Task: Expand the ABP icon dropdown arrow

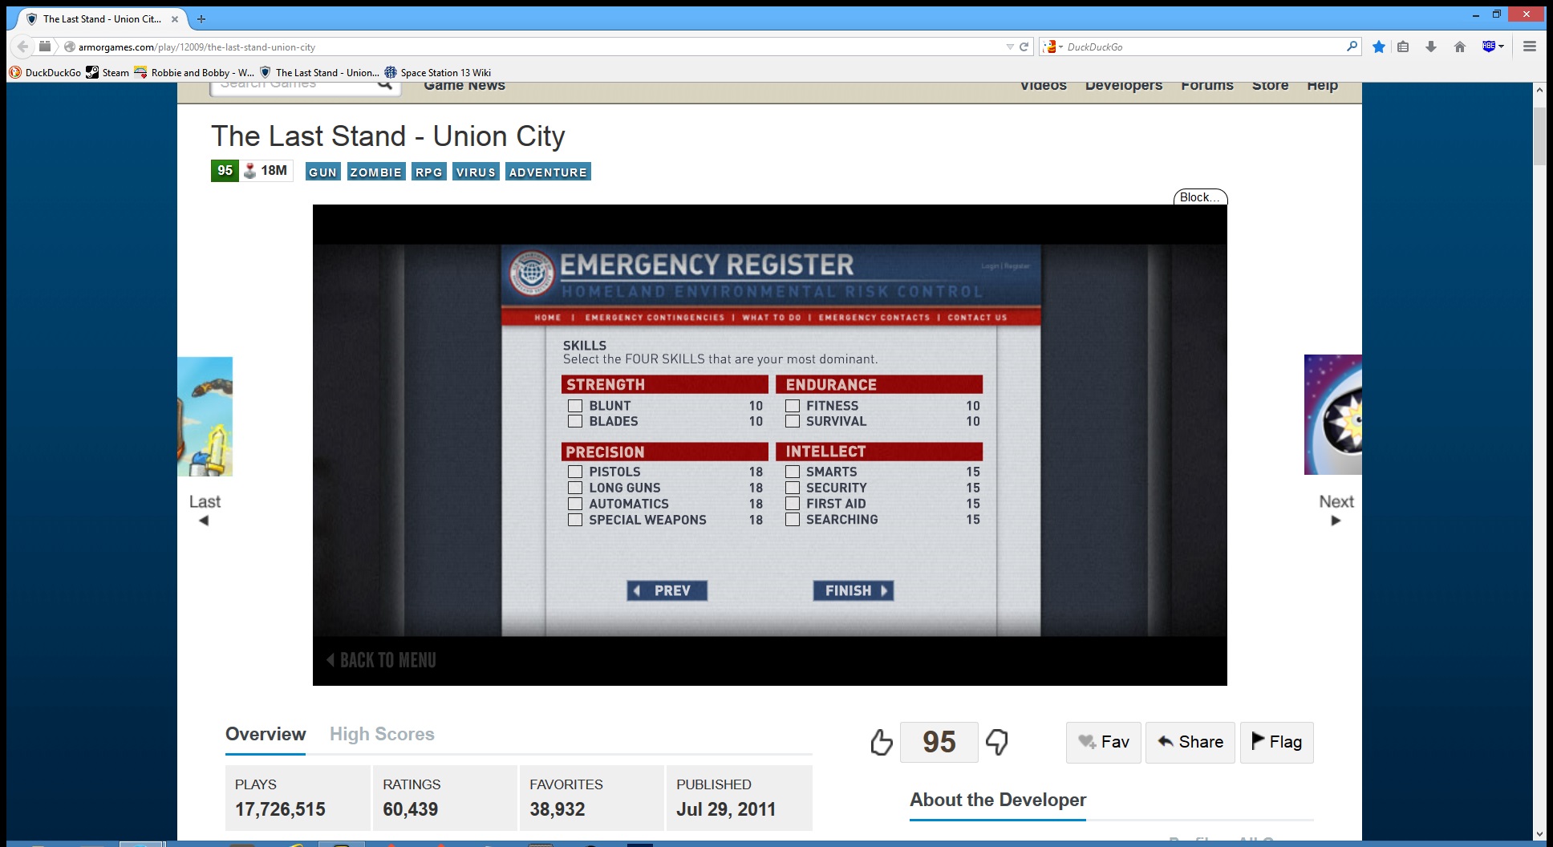Action: [x=1501, y=47]
